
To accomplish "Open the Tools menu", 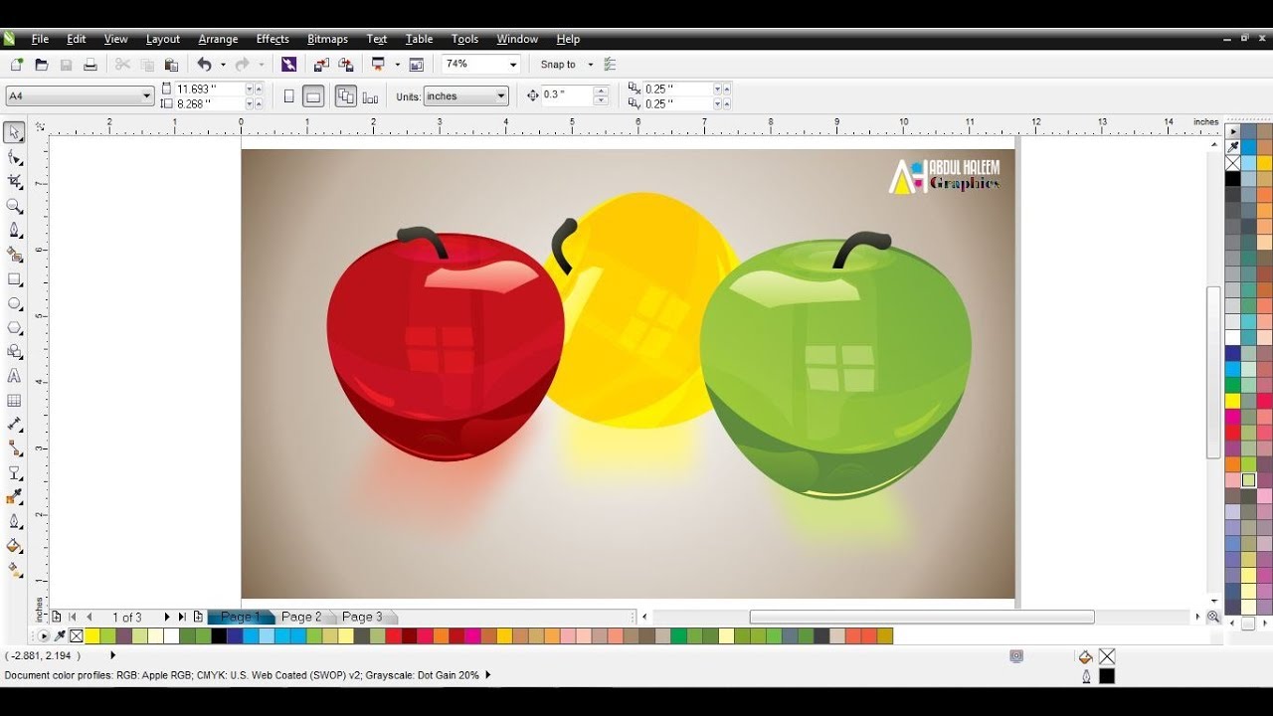I will click(x=464, y=39).
